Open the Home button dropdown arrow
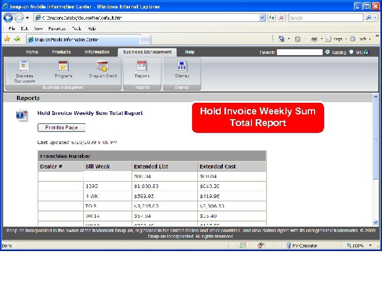This screenshot has width=382, height=286. coord(289,39)
